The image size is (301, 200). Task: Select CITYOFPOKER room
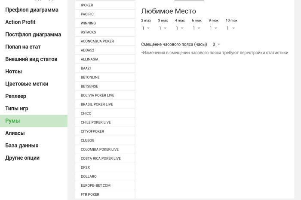pos(105,131)
